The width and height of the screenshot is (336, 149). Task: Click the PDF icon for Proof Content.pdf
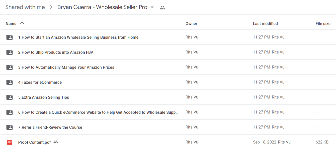point(10,142)
